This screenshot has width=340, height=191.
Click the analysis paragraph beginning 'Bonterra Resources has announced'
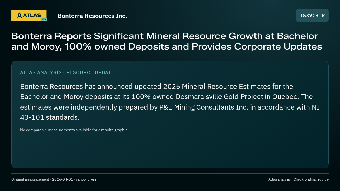[170, 102]
